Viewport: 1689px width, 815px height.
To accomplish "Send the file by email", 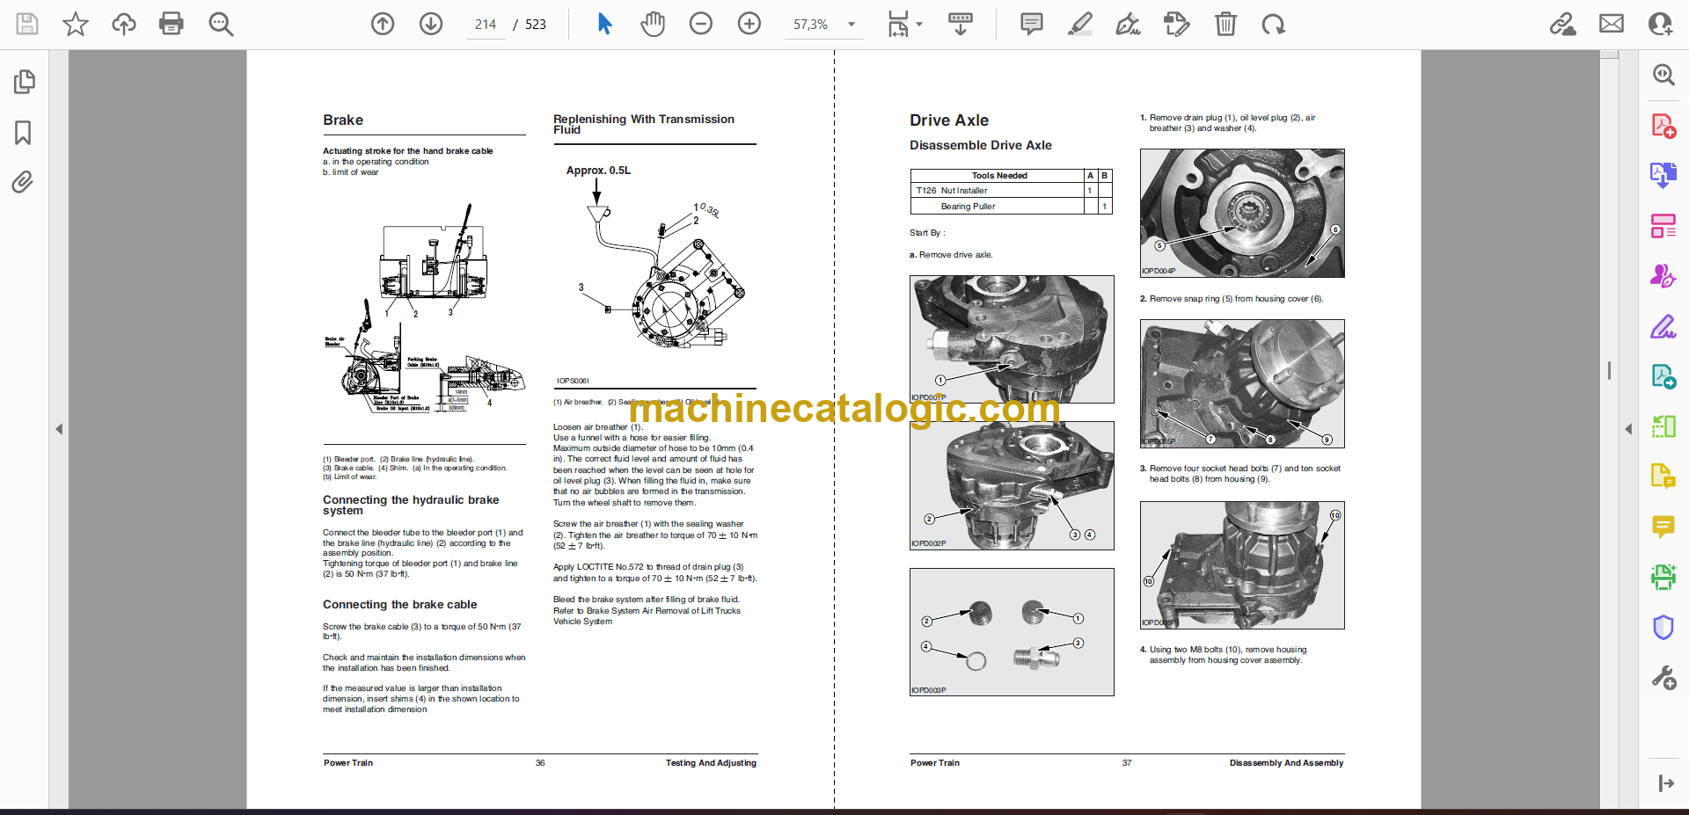I will pos(1612,24).
